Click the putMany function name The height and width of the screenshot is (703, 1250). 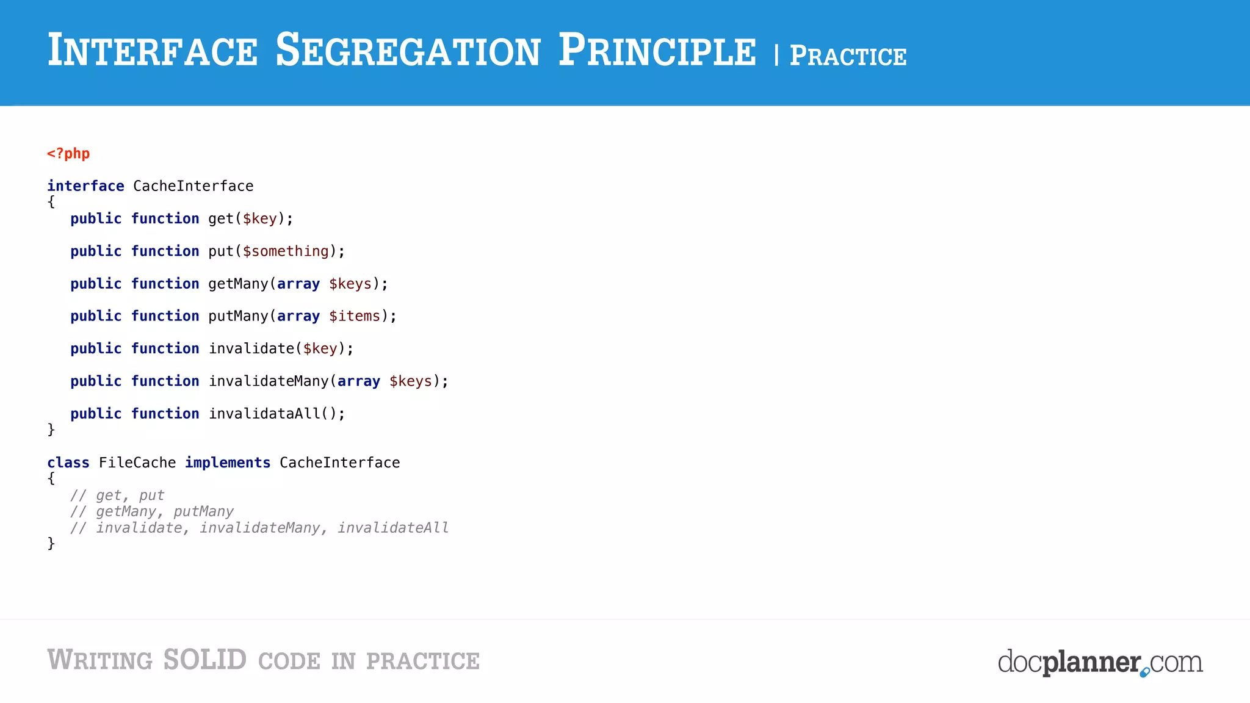pyautogui.click(x=238, y=316)
